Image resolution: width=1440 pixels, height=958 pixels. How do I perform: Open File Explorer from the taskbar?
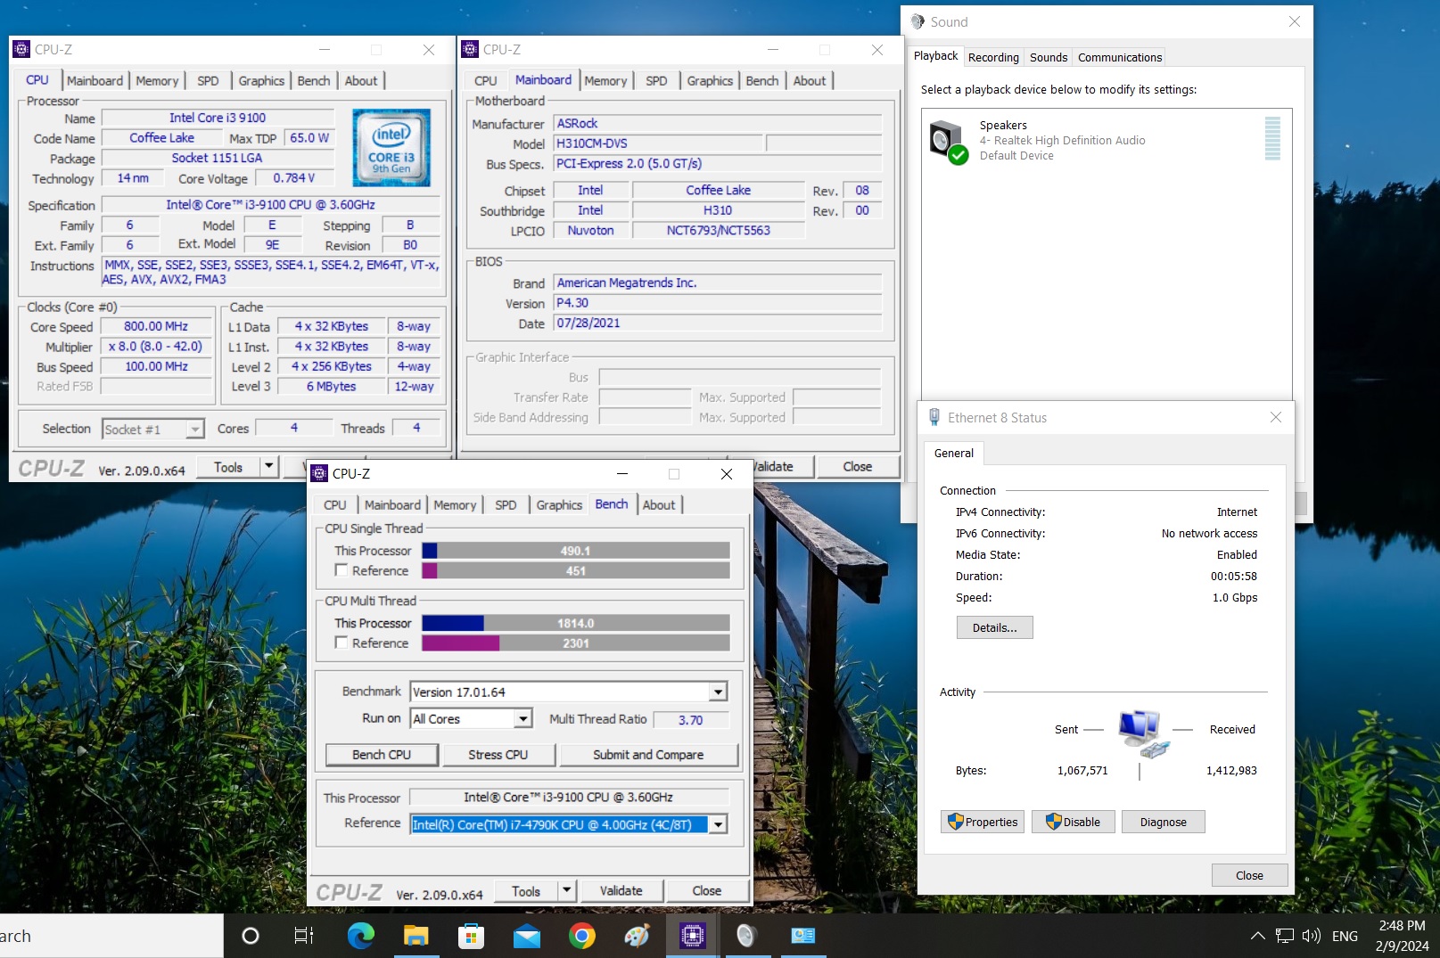click(416, 936)
